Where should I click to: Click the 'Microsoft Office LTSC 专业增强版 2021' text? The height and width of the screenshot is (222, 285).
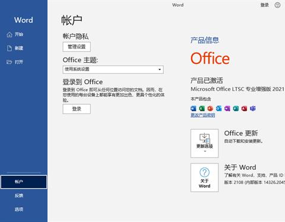pyautogui.click(x=237, y=89)
